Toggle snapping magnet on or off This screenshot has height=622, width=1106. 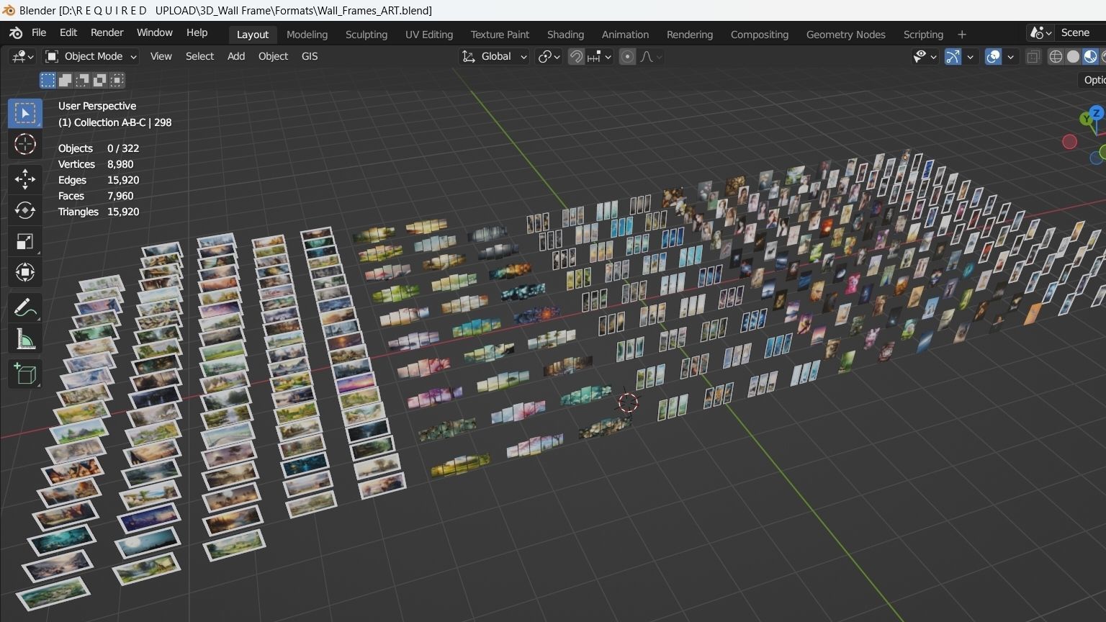[576, 57]
